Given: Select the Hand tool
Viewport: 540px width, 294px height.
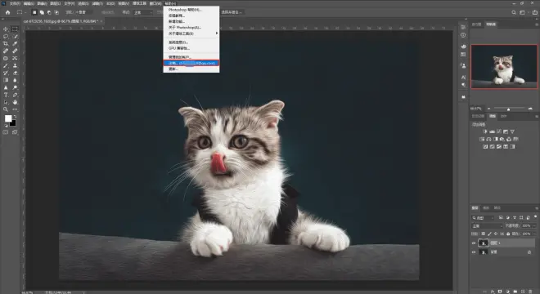Looking at the screenshot, I should pos(15,102).
